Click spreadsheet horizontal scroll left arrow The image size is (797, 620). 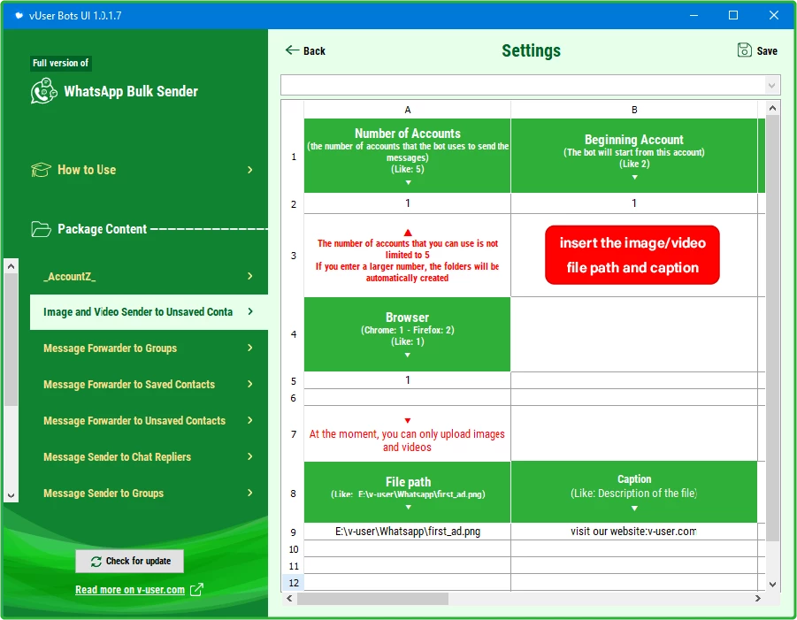coord(289,599)
